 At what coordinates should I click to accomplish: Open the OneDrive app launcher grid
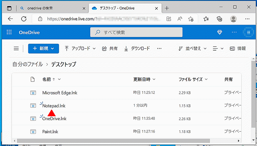point(9,32)
